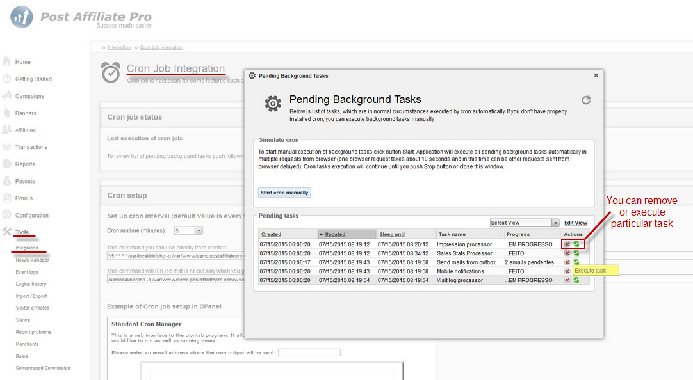Click the Configuration gear icon
This screenshot has width=693, height=380.
coord(6,215)
